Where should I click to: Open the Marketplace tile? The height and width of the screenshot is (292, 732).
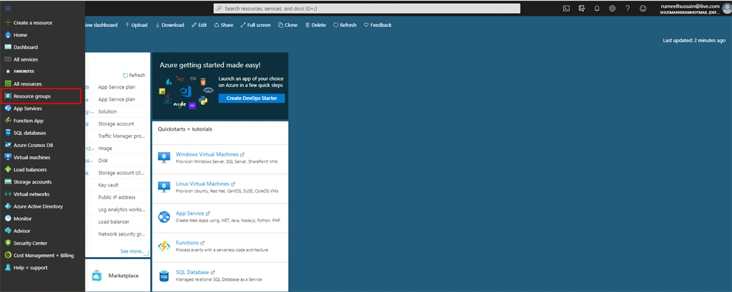[x=118, y=275]
